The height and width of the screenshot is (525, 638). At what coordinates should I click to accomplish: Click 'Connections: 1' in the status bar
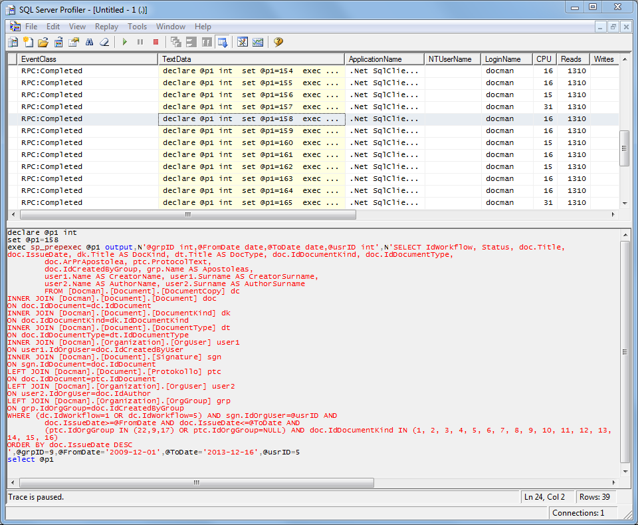pos(578,513)
